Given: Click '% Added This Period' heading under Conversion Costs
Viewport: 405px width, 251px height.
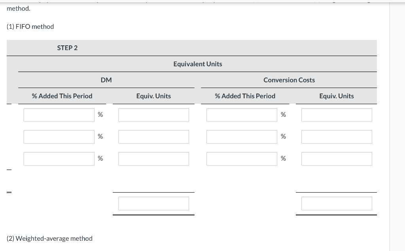Looking at the screenshot, I should [x=245, y=96].
